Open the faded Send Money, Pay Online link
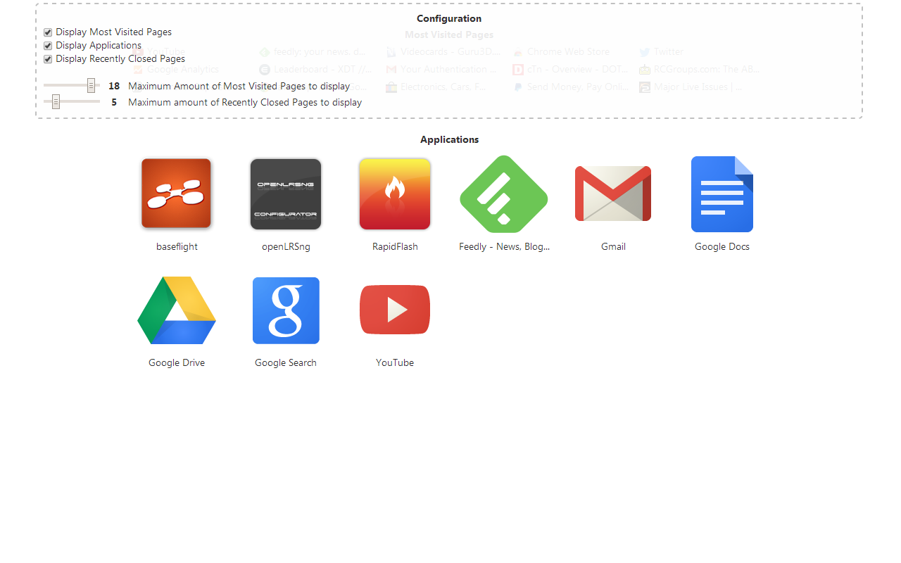Viewport: 901px width, 563px height. (571, 87)
